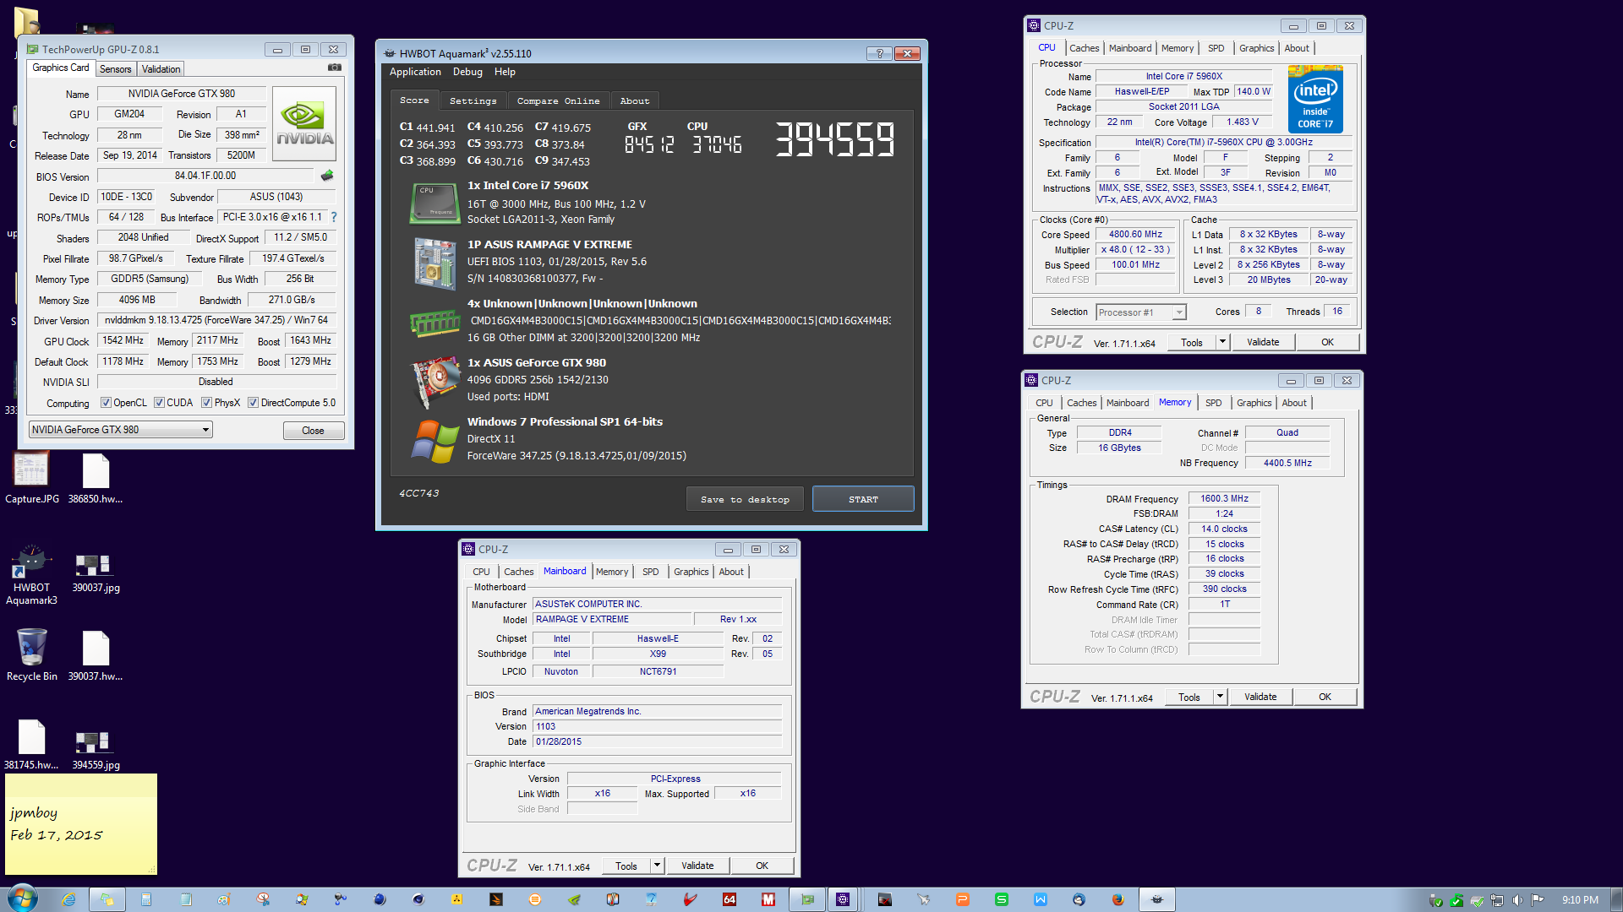Open Graphics tab in CPU-Z Memory window
This screenshot has height=912, width=1623.
click(x=1254, y=403)
